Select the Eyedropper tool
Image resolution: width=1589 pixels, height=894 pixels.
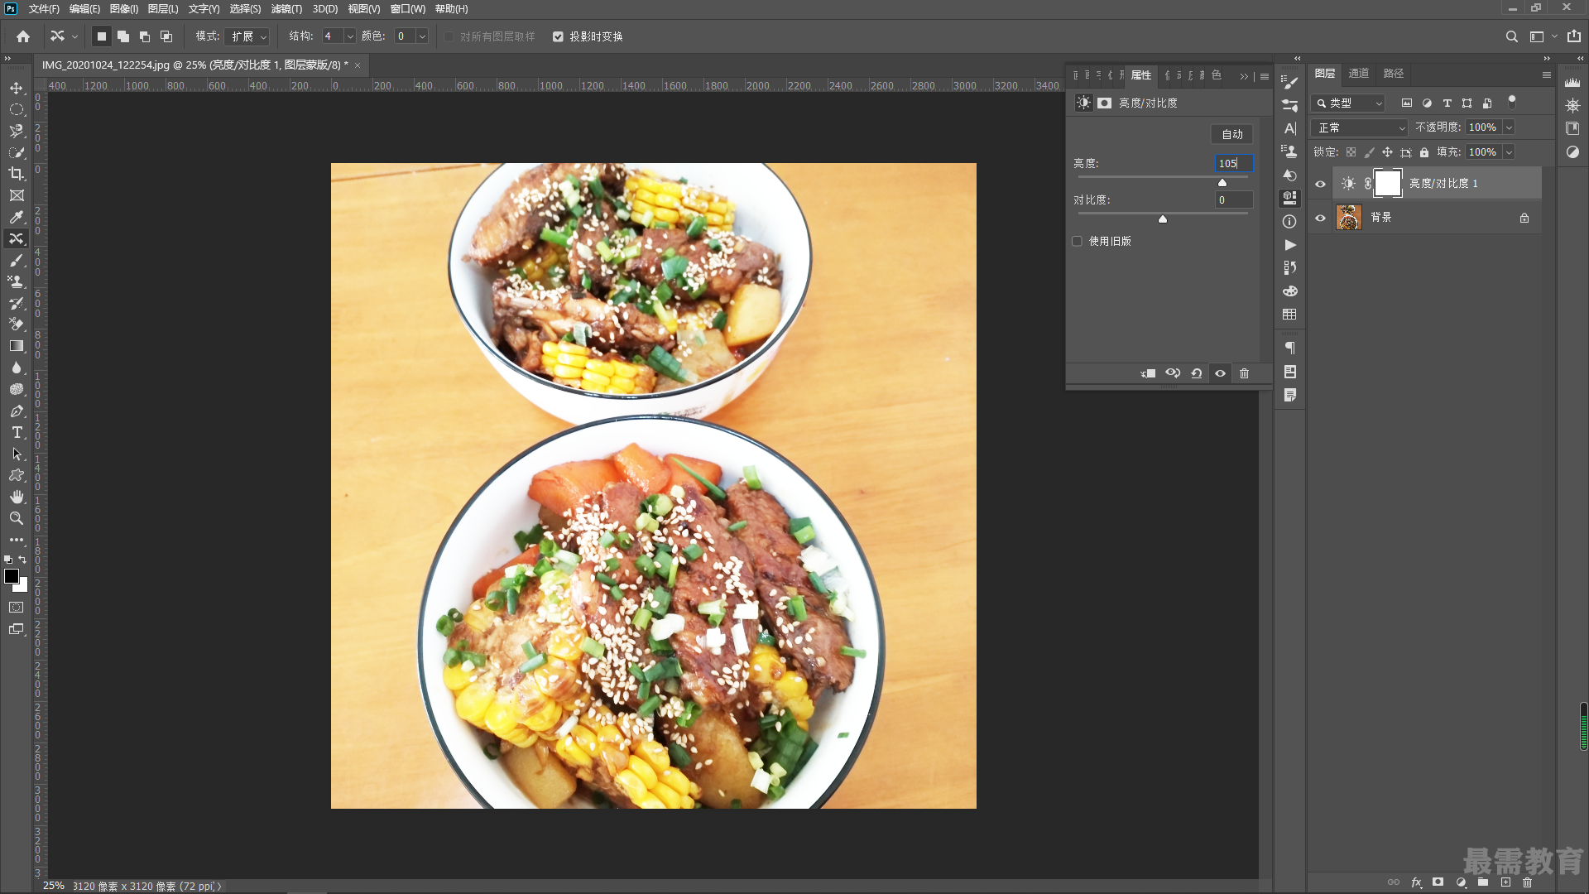pyautogui.click(x=17, y=217)
